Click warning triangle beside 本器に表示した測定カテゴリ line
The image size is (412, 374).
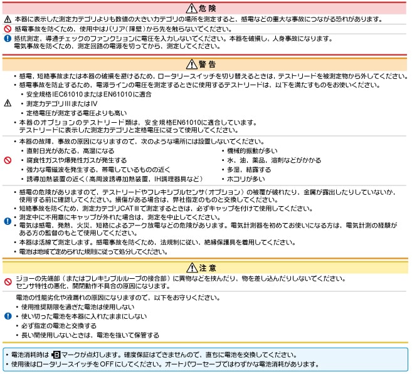coord(8,19)
